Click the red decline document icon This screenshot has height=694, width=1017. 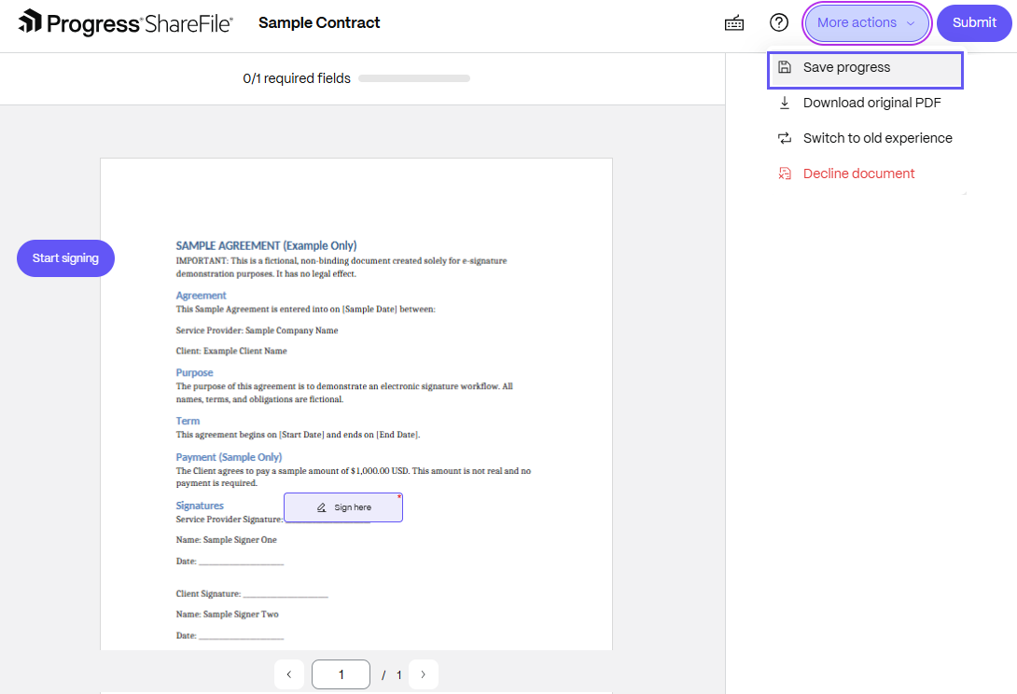(x=784, y=173)
